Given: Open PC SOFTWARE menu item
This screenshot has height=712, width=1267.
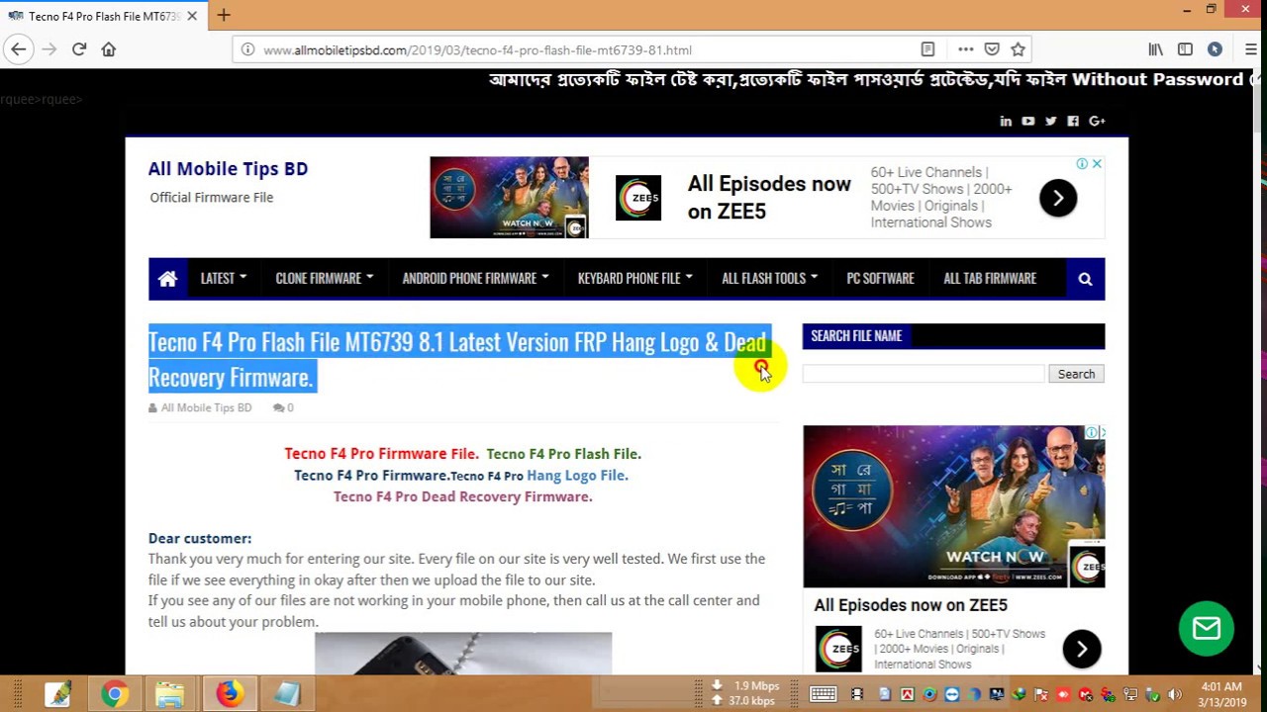Looking at the screenshot, I should click(880, 279).
